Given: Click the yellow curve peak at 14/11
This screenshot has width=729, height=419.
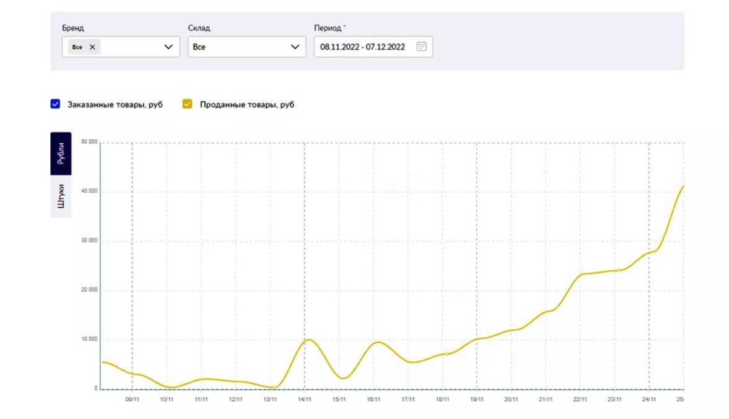Looking at the screenshot, I should pos(309,340).
